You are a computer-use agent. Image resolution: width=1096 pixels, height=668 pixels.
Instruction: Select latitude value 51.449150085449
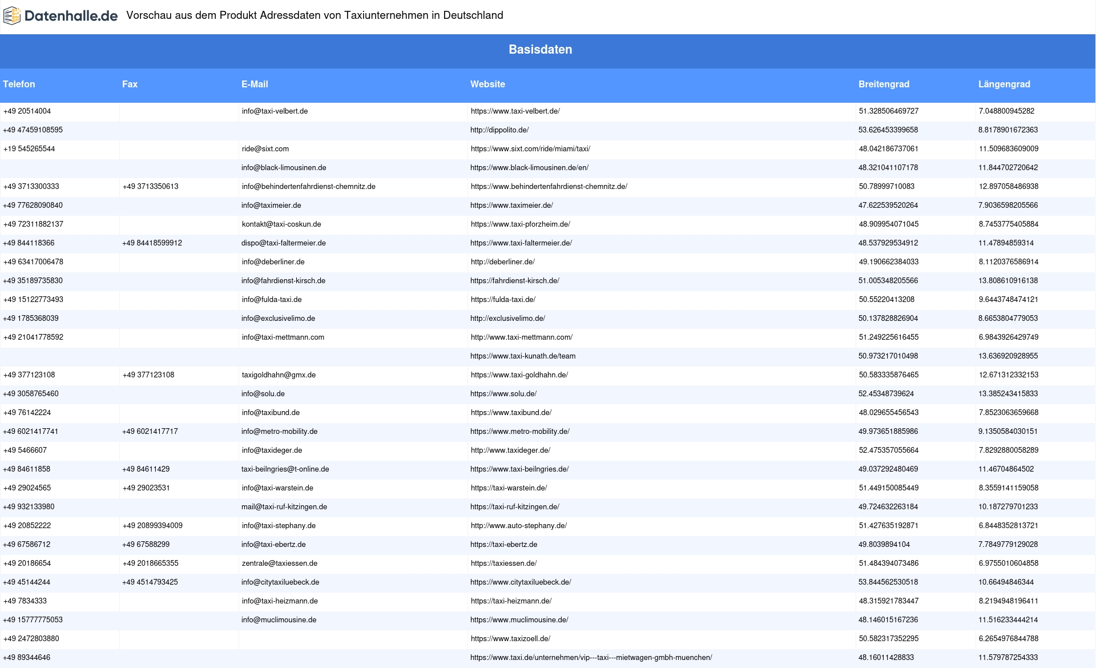889,488
